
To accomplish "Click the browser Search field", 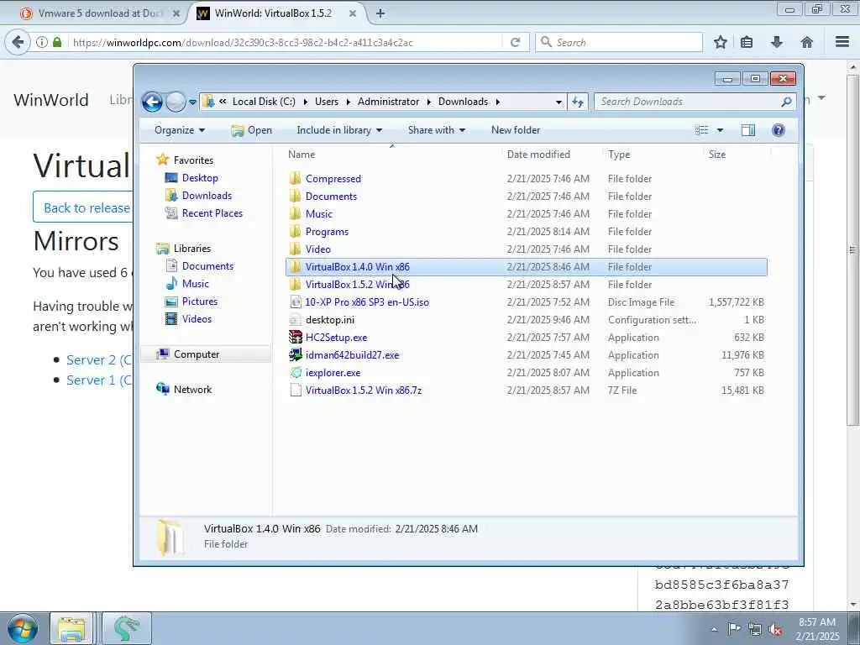I will pyautogui.click(x=619, y=42).
